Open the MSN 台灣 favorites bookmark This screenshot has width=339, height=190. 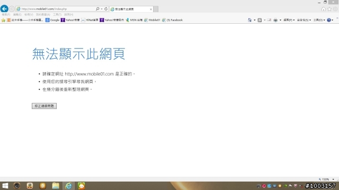(134, 20)
